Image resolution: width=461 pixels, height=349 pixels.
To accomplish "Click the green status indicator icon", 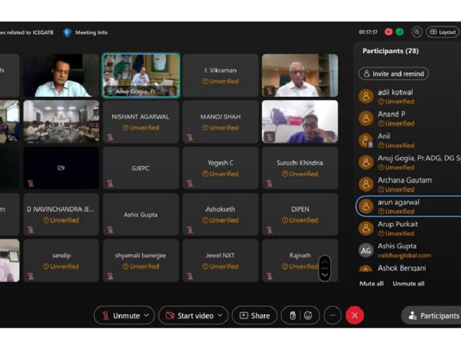I will coord(399,32).
